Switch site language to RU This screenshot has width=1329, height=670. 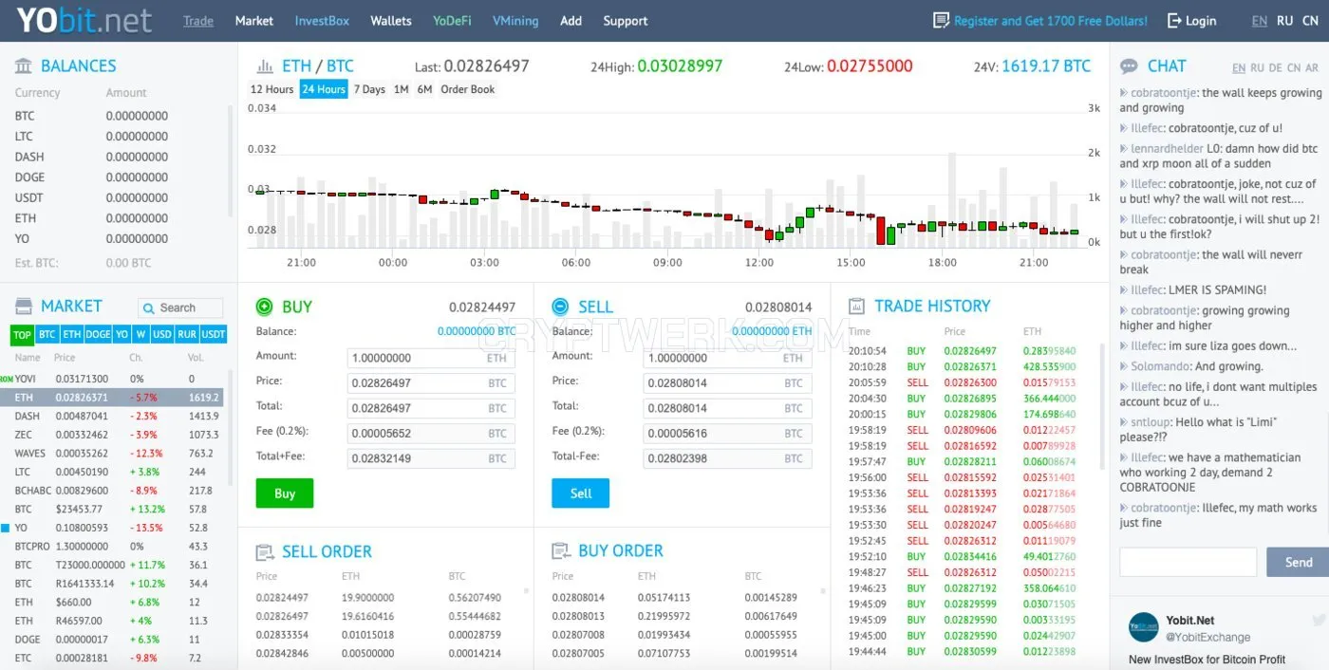pos(1284,20)
